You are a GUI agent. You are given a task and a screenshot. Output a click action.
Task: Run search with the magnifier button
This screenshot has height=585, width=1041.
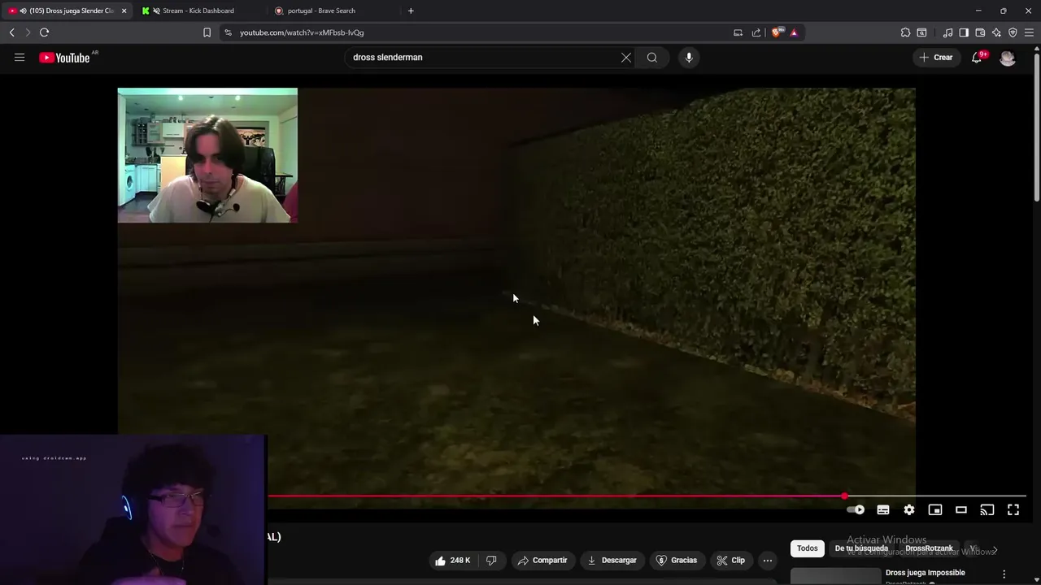pos(652,58)
